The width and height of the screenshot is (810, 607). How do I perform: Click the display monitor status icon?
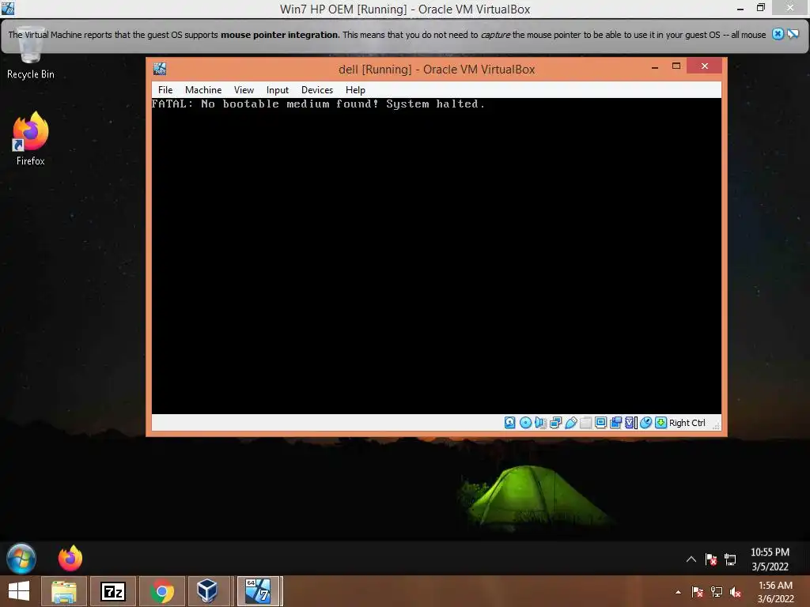pos(601,423)
